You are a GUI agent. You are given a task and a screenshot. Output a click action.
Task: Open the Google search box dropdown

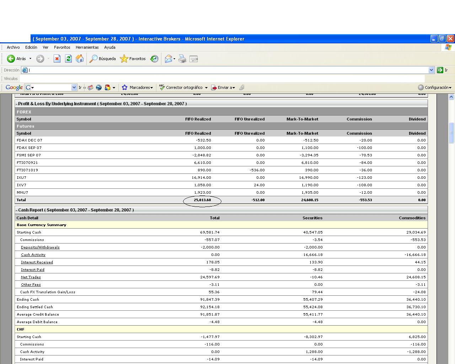74,87
